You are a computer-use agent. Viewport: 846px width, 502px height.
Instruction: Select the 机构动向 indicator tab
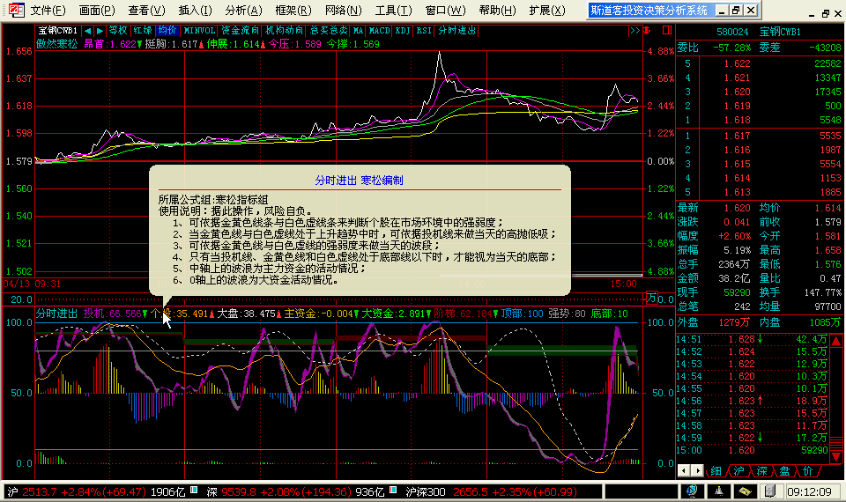click(285, 31)
